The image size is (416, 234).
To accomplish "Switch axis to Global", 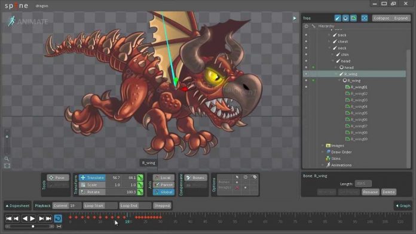I will (x=163, y=192).
